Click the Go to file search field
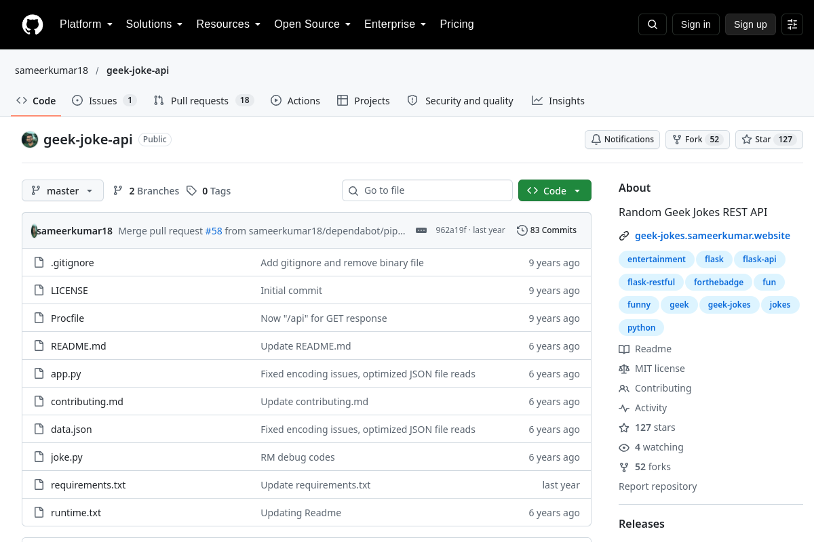The width and height of the screenshot is (814, 542). point(427,190)
